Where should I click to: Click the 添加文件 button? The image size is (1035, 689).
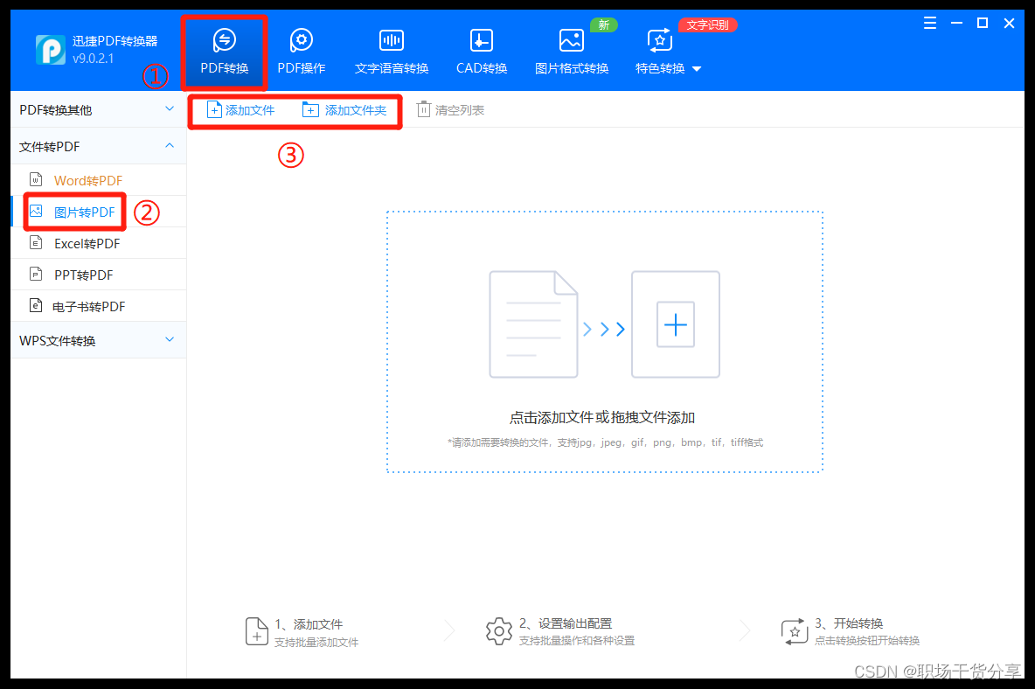(x=241, y=110)
